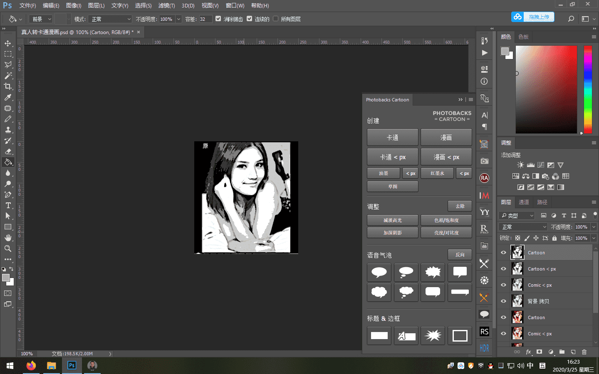Expand options bar 不透明度 arrow
Image resolution: width=599 pixels, height=374 pixels.
(178, 19)
